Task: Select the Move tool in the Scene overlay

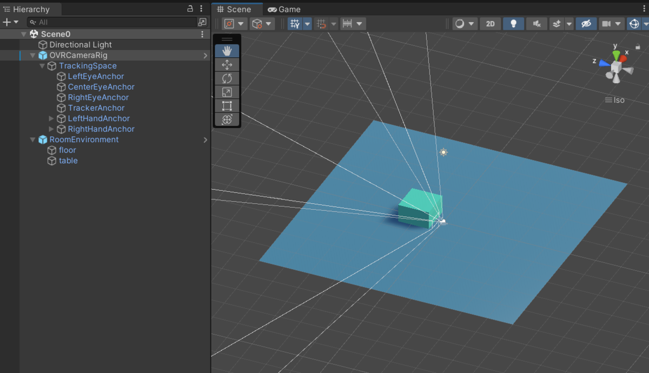Action: (227, 64)
